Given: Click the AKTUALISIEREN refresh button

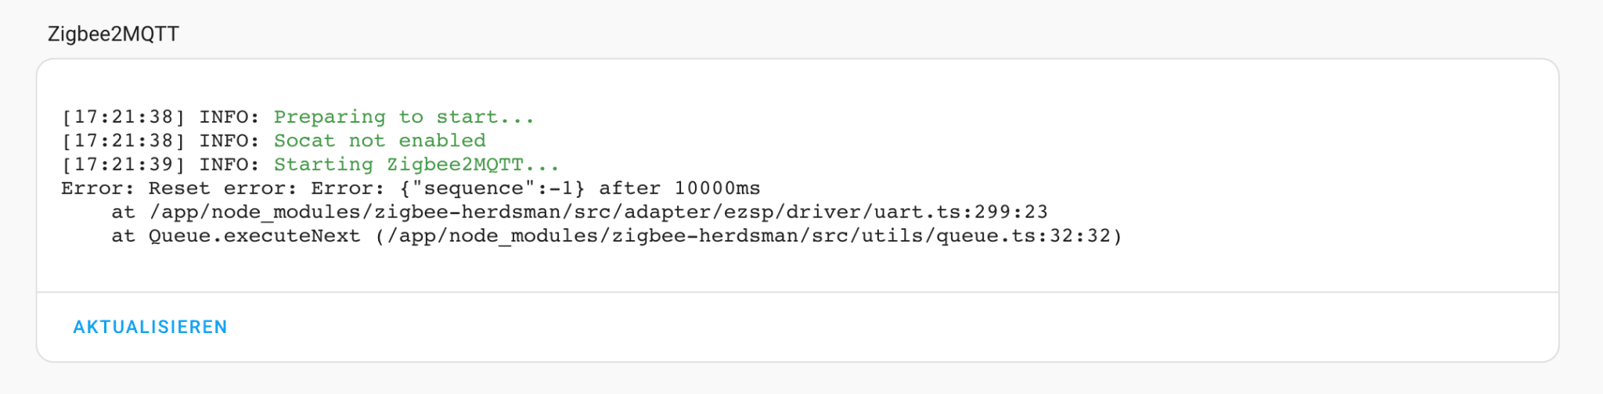Looking at the screenshot, I should click(x=150, y=327).
